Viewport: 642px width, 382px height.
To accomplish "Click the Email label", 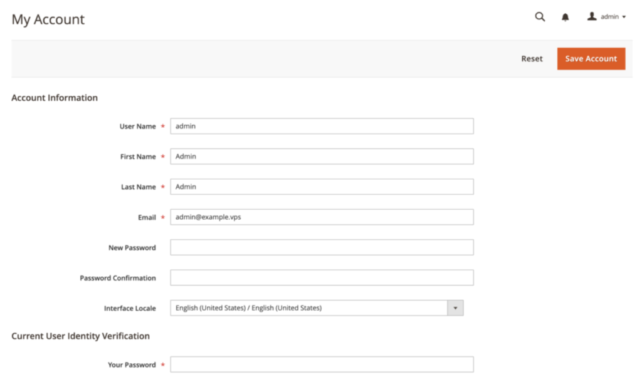I will 147,217.
